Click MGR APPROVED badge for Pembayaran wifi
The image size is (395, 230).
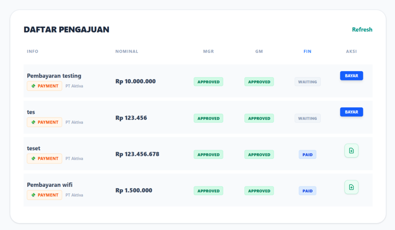tap(208, 191)
